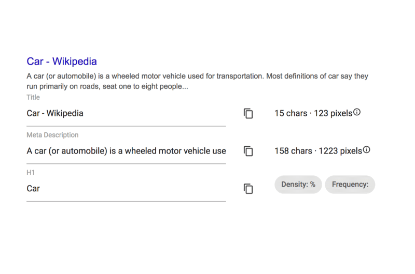Open the blue Car - Wikipedia preview title
Image resolution: width=415 pixels, height=274 pixels.
coord(62,62)
